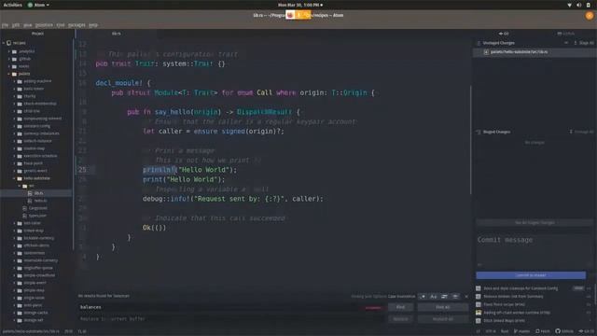Select unstaged file pallets/hello-substrate/src/lib.rs
The width and height of the screenshot is (597, 336).
(x=535, y=52)
